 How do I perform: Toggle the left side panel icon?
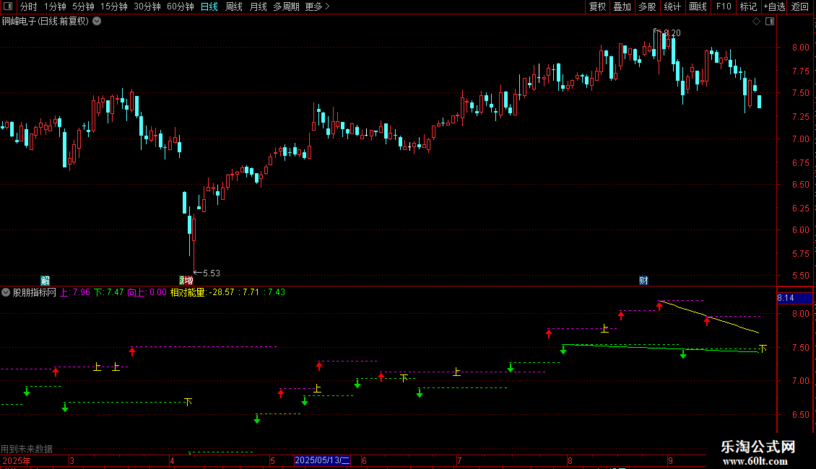pos(8,6)
